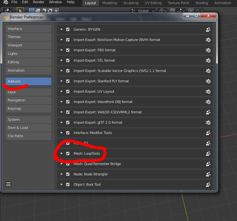Image resolution: width=237 pixels, height=221 pixels.
Task: Click the community icon on LoopTools row
Action: pyautogui.click(x=208, y=153)
